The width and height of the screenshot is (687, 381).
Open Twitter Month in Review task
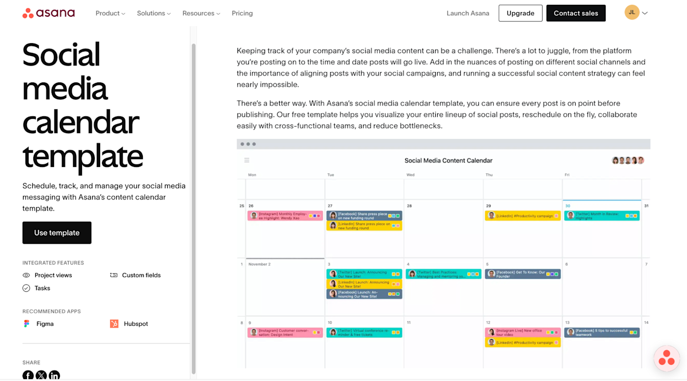602,216
